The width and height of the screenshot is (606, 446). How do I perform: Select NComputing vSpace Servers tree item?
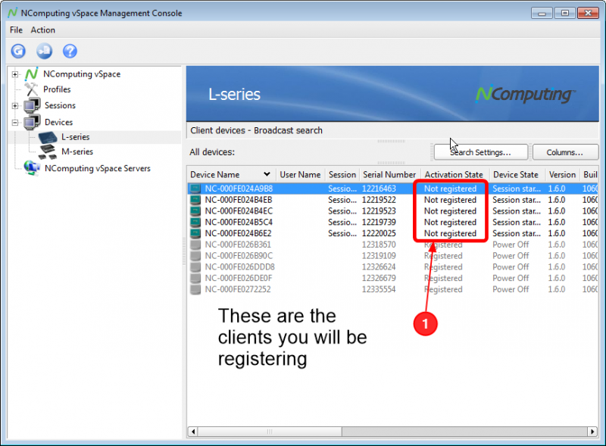[x=98, y=169]
